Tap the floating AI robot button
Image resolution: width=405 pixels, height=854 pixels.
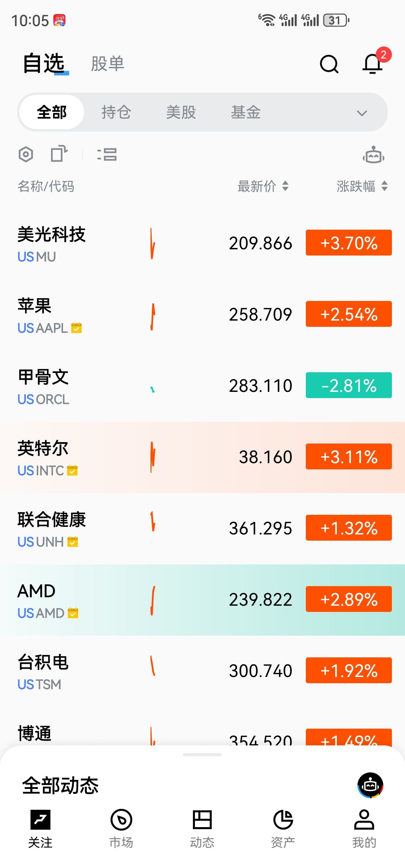pyautogui.click(x=370, y=785)
